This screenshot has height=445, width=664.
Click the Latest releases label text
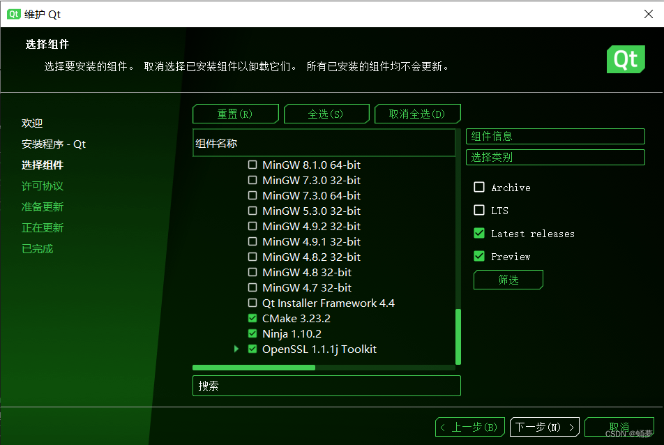tap(533, 234)
